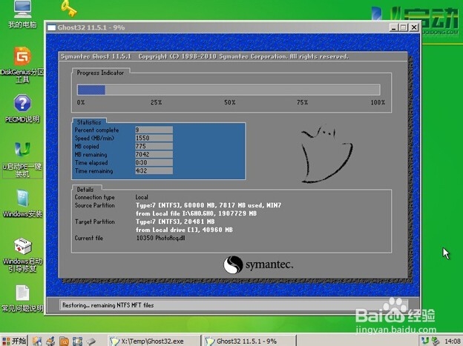Click fourth quick launch icon with blue frame
Viewport: 463px width, 346px height.
pos(77,342)
